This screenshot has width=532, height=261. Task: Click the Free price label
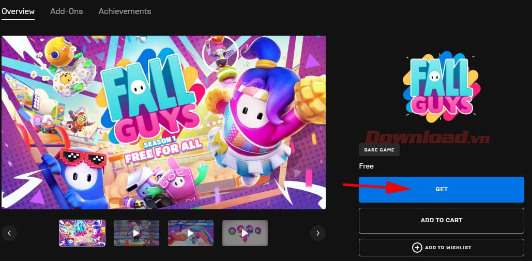tap(366, 166)
